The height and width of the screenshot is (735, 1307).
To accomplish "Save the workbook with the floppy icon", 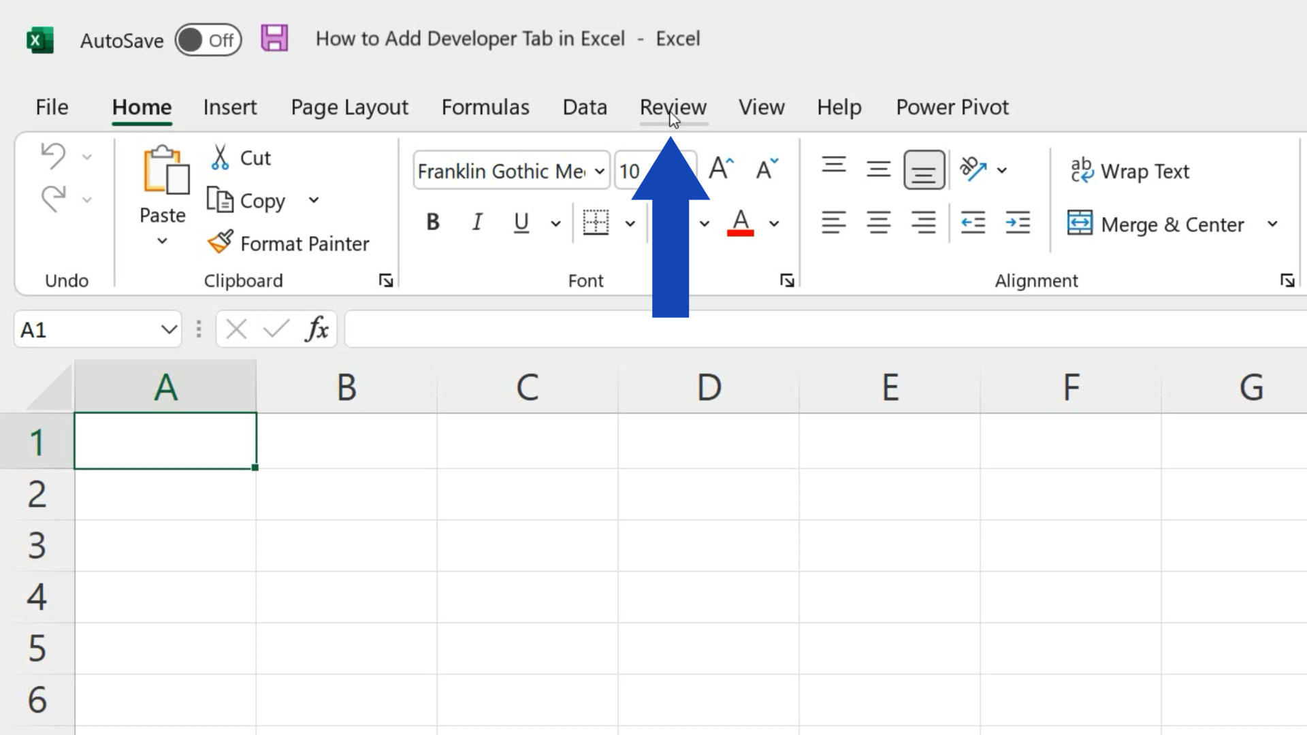I will tap(274, 38).
